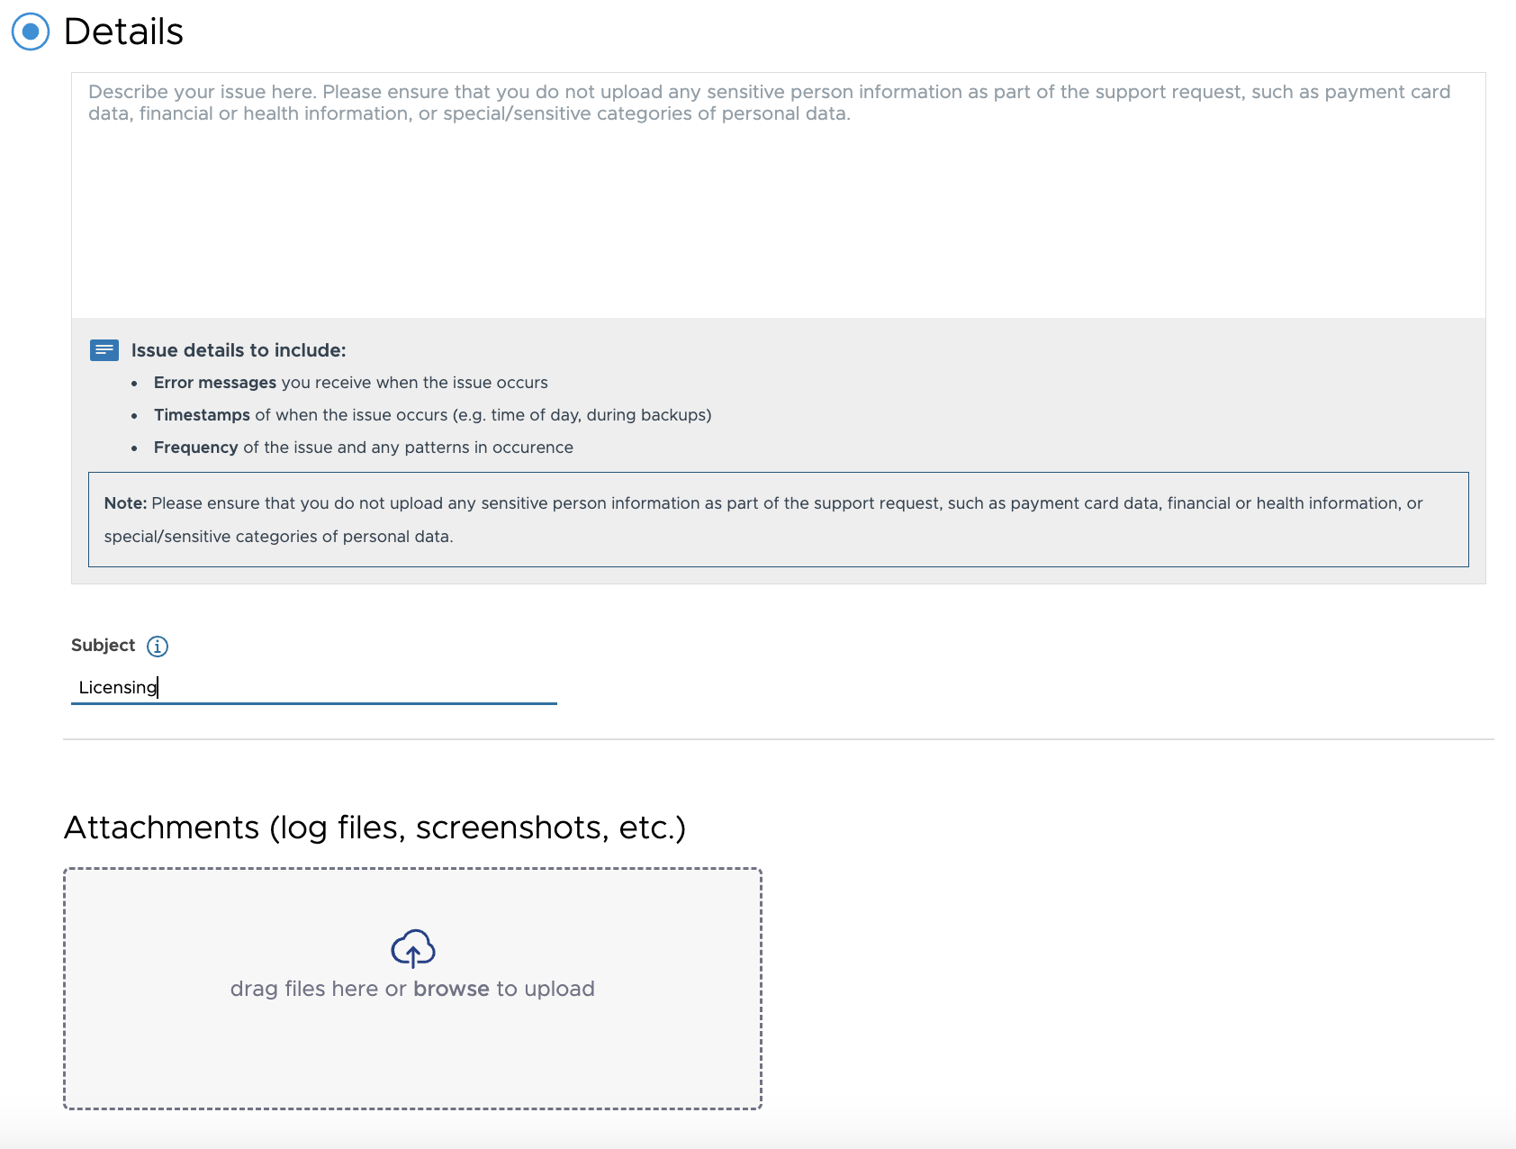This screenshot has height=1149, width=1516.
Task: Click the bold Note: label
Action: [125, 503]
